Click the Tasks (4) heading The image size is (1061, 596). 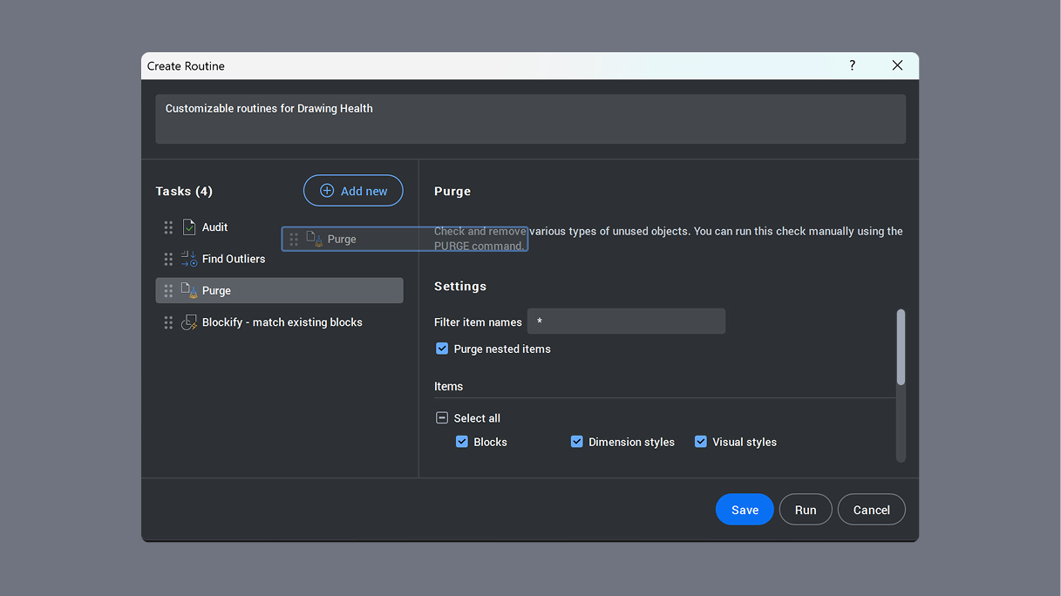click(x=184, y=191)
